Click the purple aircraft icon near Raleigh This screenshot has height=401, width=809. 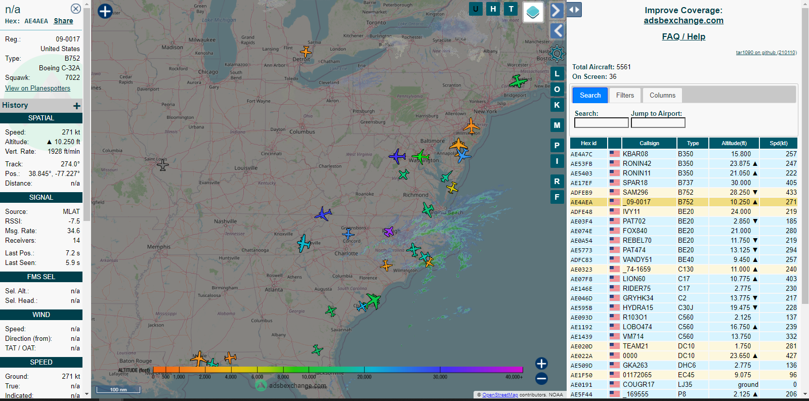389,232
